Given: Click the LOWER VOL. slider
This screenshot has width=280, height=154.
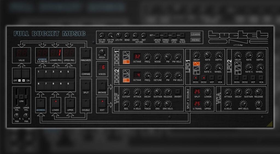Looking at the screenshot, I should (x=17, y=97).
